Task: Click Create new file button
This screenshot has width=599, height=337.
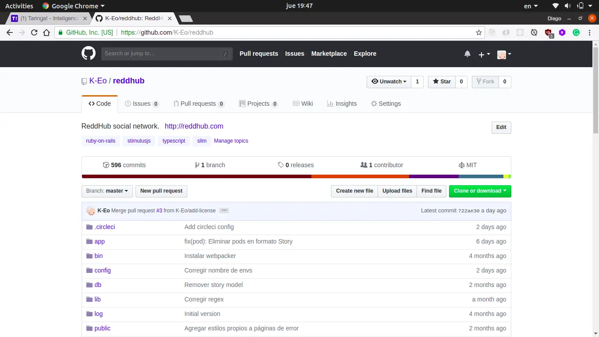Action: click(x=354, y=191)
